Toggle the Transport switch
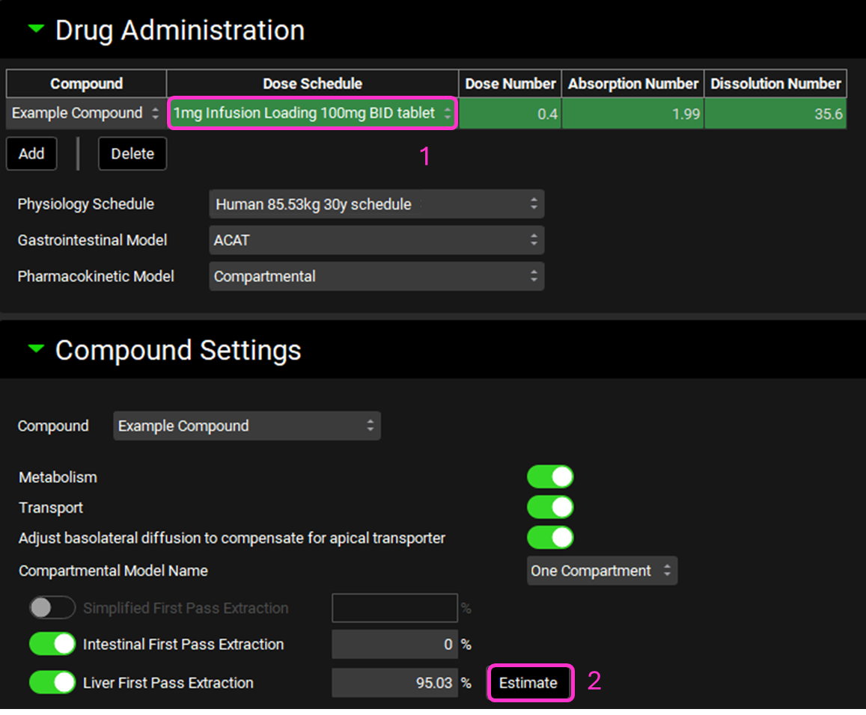 coord(550,507)
